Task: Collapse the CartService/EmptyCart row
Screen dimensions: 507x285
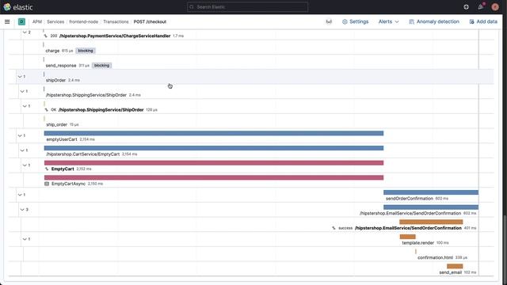Action: tap(22, 150)
